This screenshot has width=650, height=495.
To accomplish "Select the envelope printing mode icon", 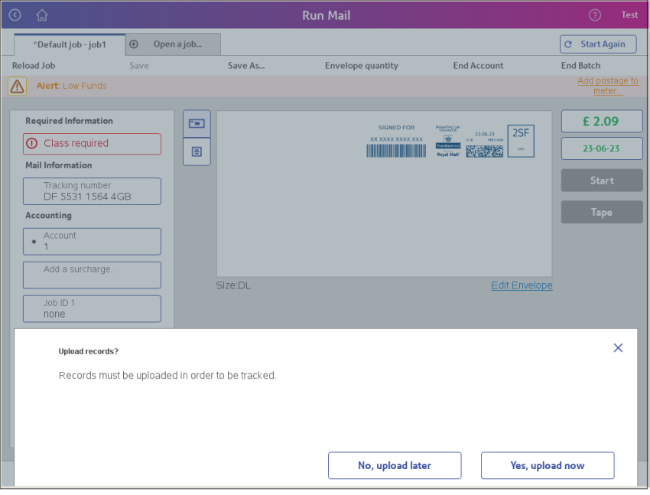I will [196, 123].
